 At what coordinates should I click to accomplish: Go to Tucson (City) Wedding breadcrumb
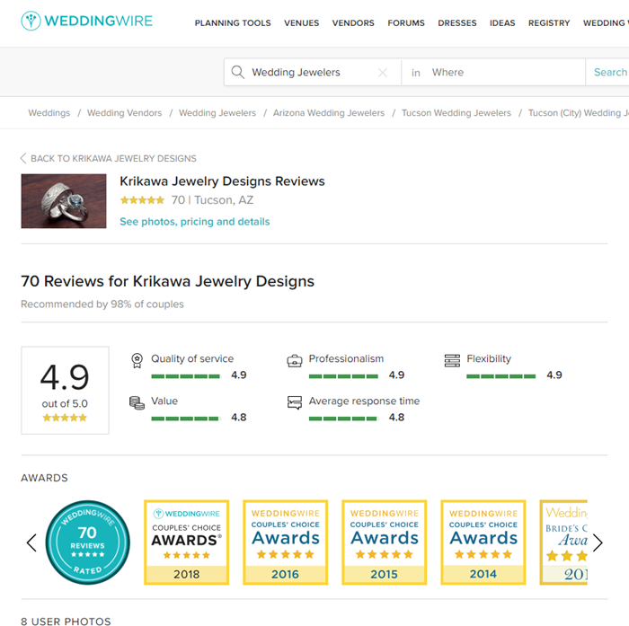[x=579, y=113]
